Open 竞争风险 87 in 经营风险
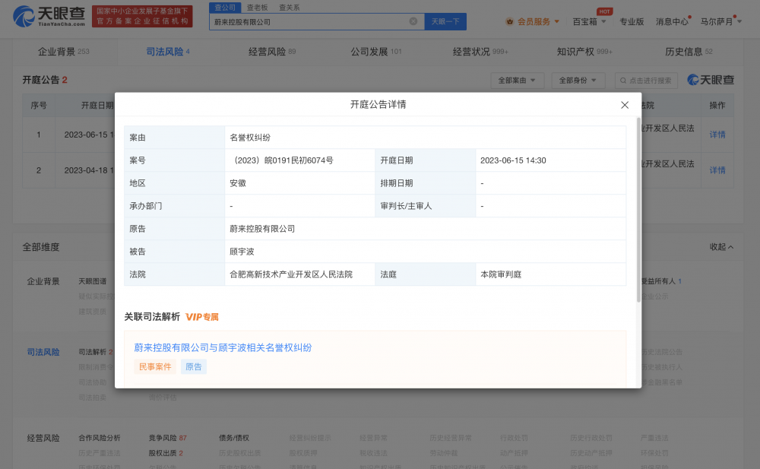760x469 pixels. click(x=168, y=438)
